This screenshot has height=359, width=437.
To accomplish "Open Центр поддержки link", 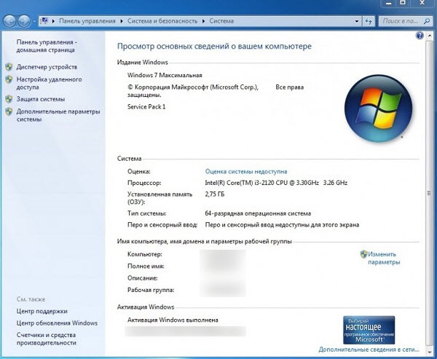I will pos(42,311).
